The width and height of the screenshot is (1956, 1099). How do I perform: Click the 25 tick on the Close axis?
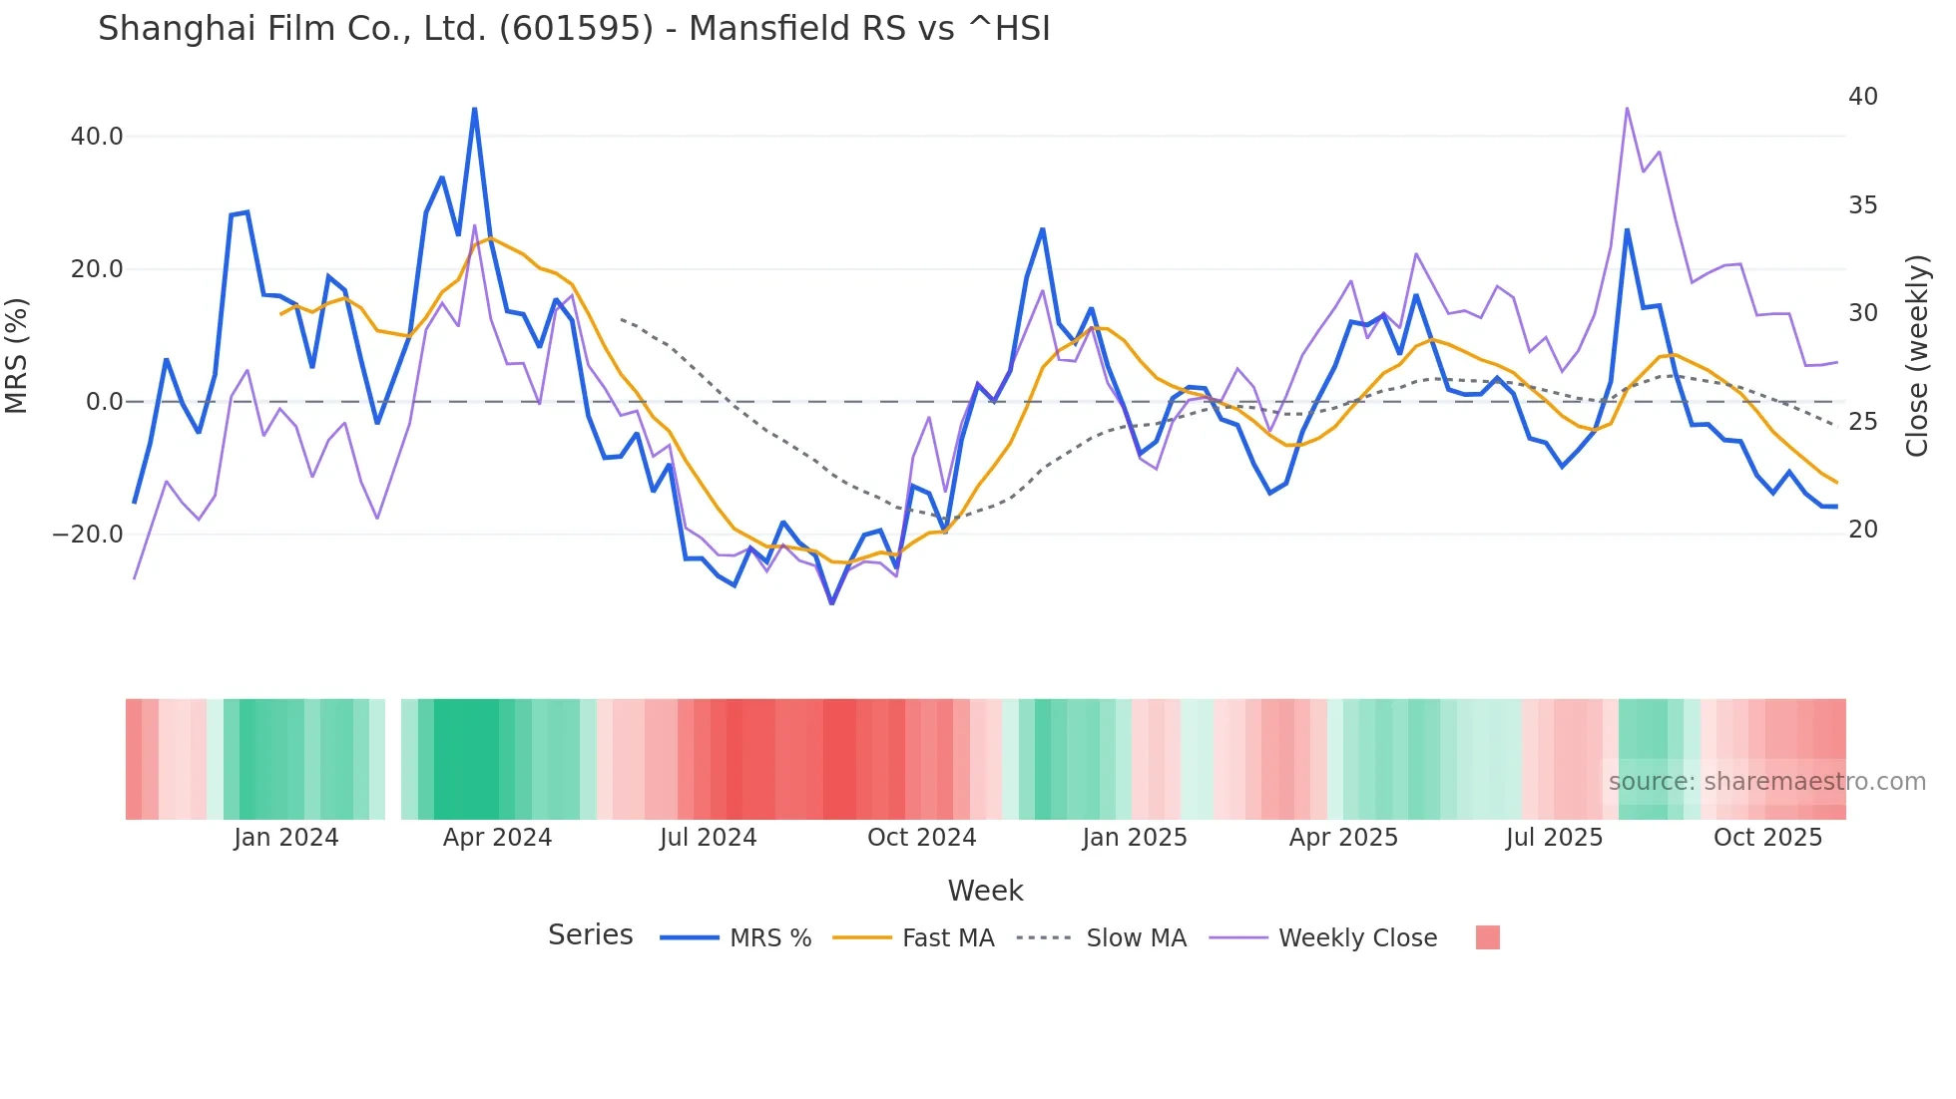[x=1863, y=422]
